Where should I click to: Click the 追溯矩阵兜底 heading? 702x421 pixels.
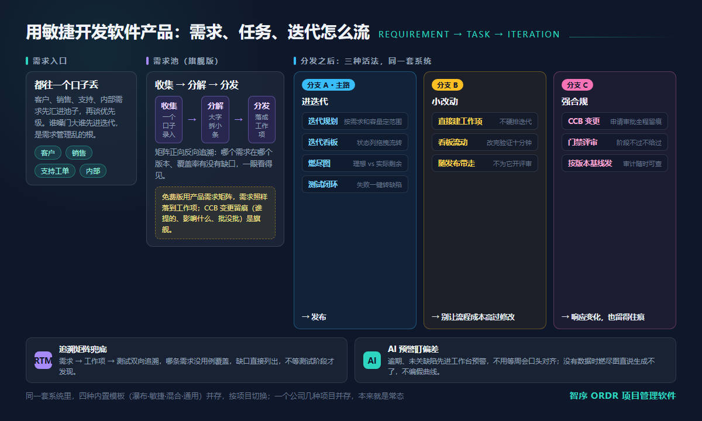click(x=83, y=349)
